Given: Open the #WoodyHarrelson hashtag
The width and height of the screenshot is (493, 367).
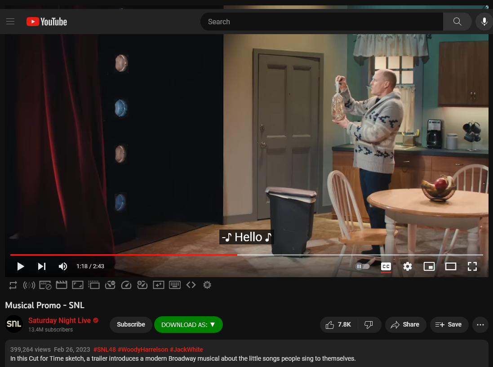Looking at the screenshot, I should click(143, 349).
